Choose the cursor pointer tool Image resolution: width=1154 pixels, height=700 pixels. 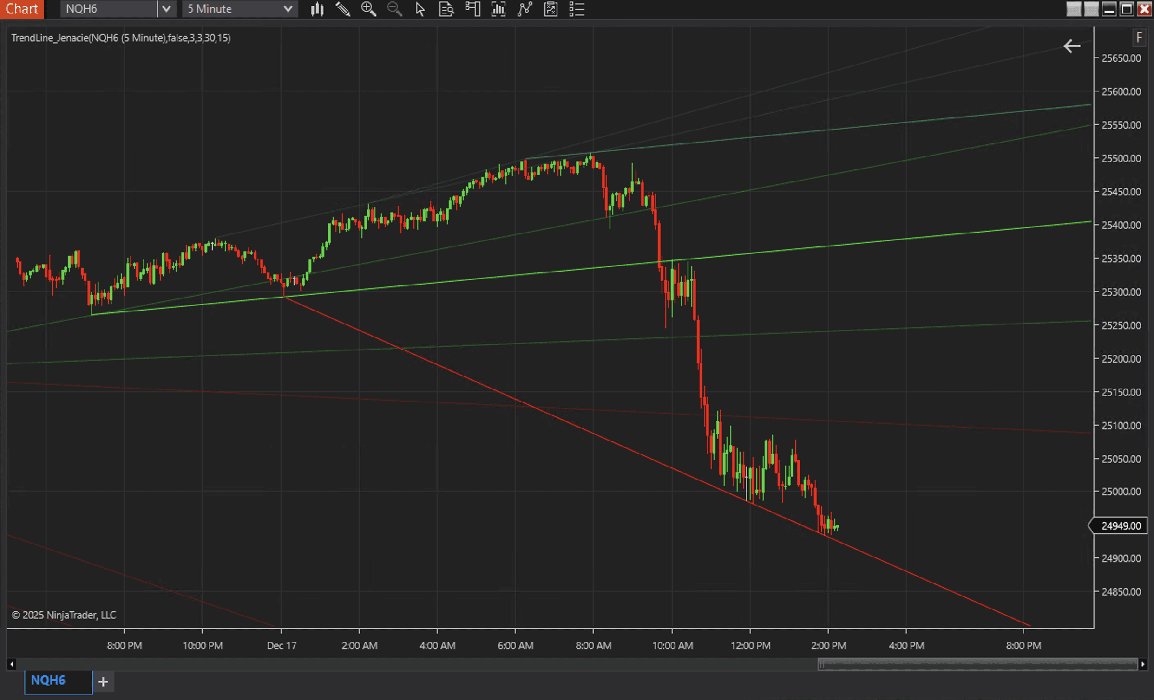pos(420,9)
